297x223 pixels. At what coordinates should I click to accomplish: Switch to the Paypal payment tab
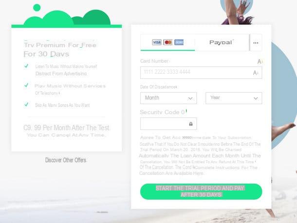222,42
